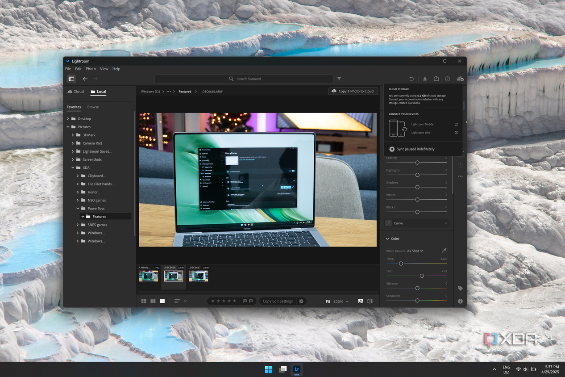Open external link for Lightroom Mobile
Viewport: 565px width, 377px height.
456,124
